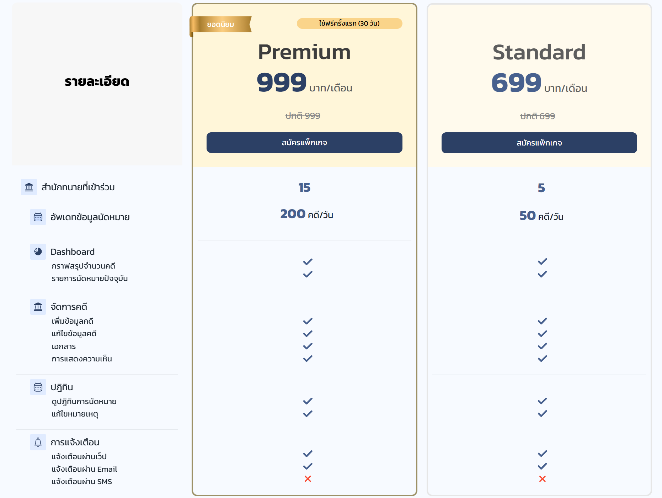662x498 pixels.
Task: Click the gold ยอดนิยม ribbon badge
Action: coord(221,25)
